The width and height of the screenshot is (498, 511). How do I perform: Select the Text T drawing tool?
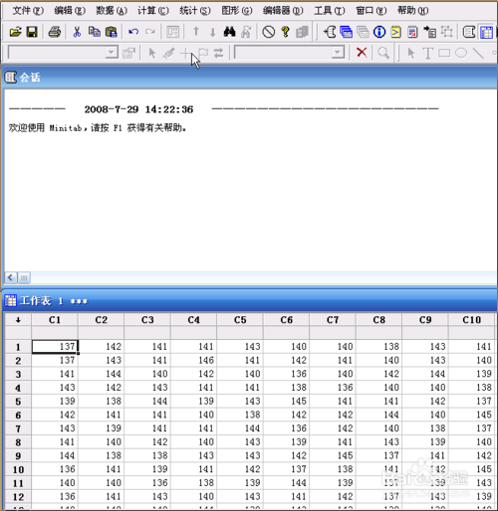(427, 53)
